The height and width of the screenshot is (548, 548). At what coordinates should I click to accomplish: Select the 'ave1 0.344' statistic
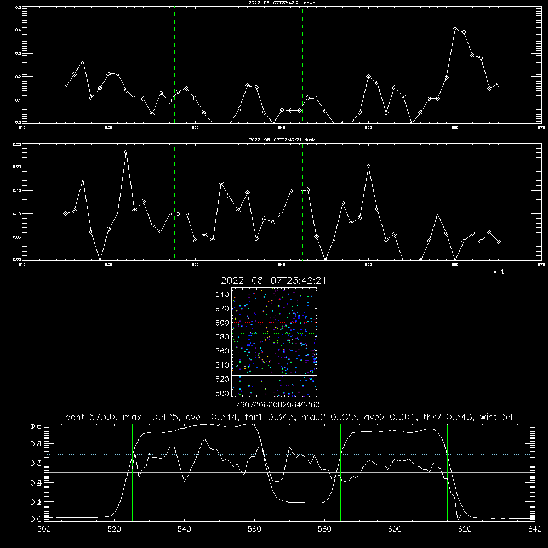[212, 417]
